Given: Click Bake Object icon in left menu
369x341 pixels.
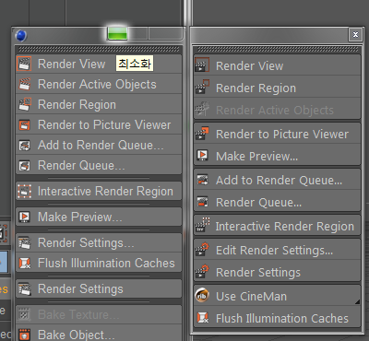Looking at the screenshot, I should point(25,335).
